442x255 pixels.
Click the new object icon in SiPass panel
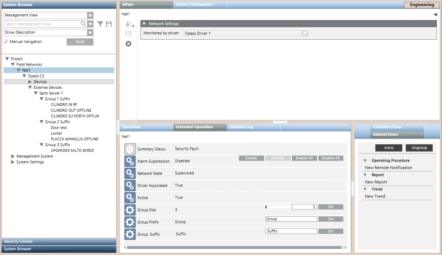point(128,24)
